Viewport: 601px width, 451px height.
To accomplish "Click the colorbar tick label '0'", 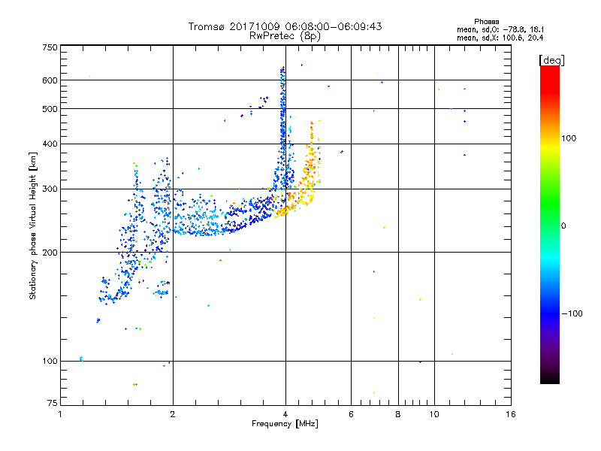I will [x=563, y=226].
